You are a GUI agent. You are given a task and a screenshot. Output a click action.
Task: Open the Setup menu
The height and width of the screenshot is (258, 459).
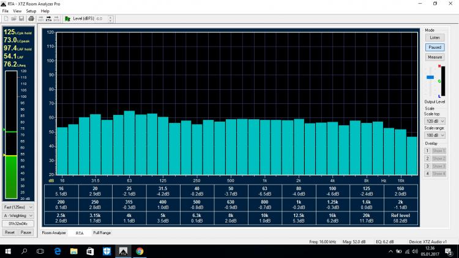[31, 11]
